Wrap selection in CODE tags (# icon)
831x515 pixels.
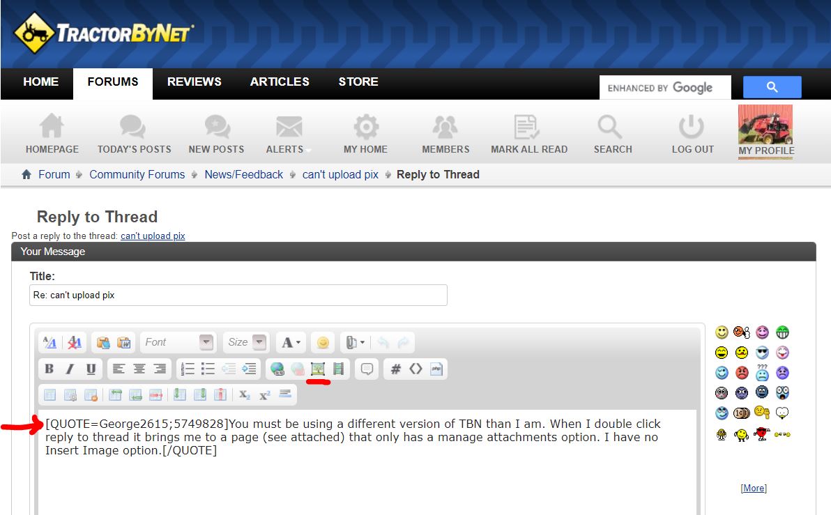click(395, 369)
